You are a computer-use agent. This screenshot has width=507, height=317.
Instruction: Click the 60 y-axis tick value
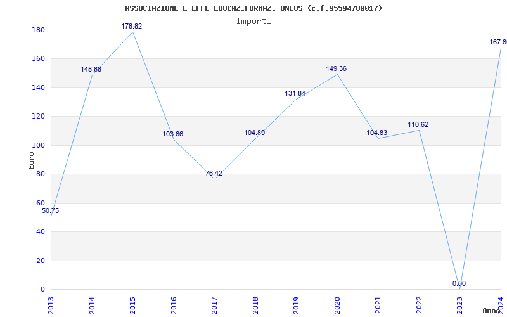[x=41, y=203]
